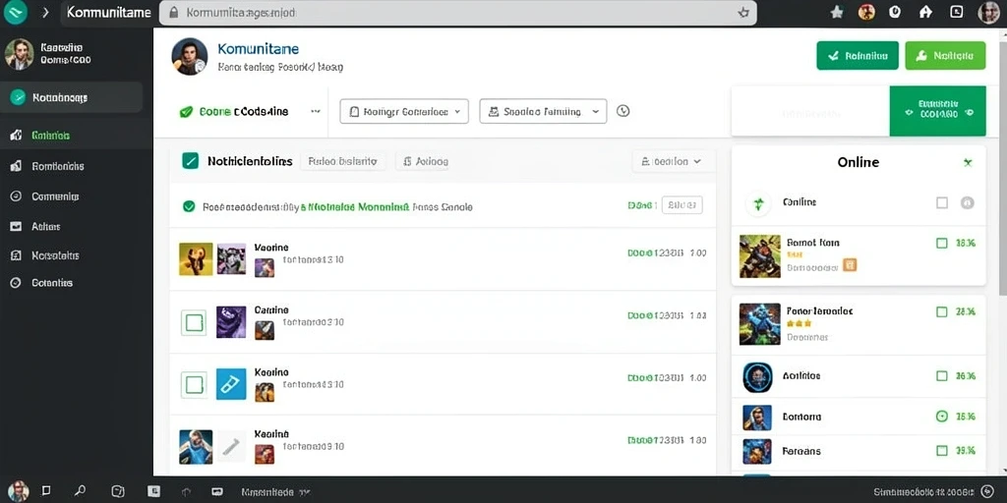Viewport: 1007px width, 503px height.
Task: Toggle the select-all checkbox beside the Nothicientoliins heading
Action: [190, 160]
